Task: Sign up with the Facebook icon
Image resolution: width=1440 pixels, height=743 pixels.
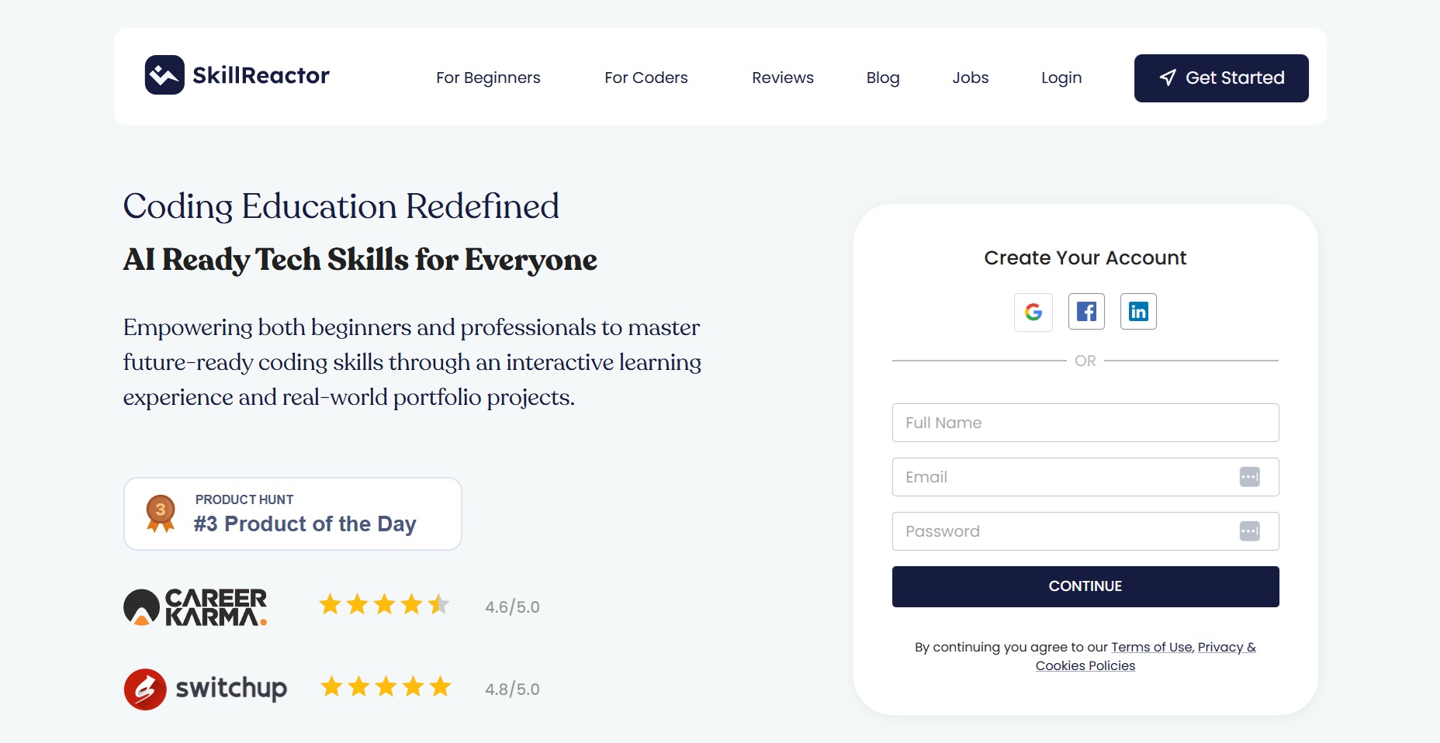Action: (x=1086, y=312)
